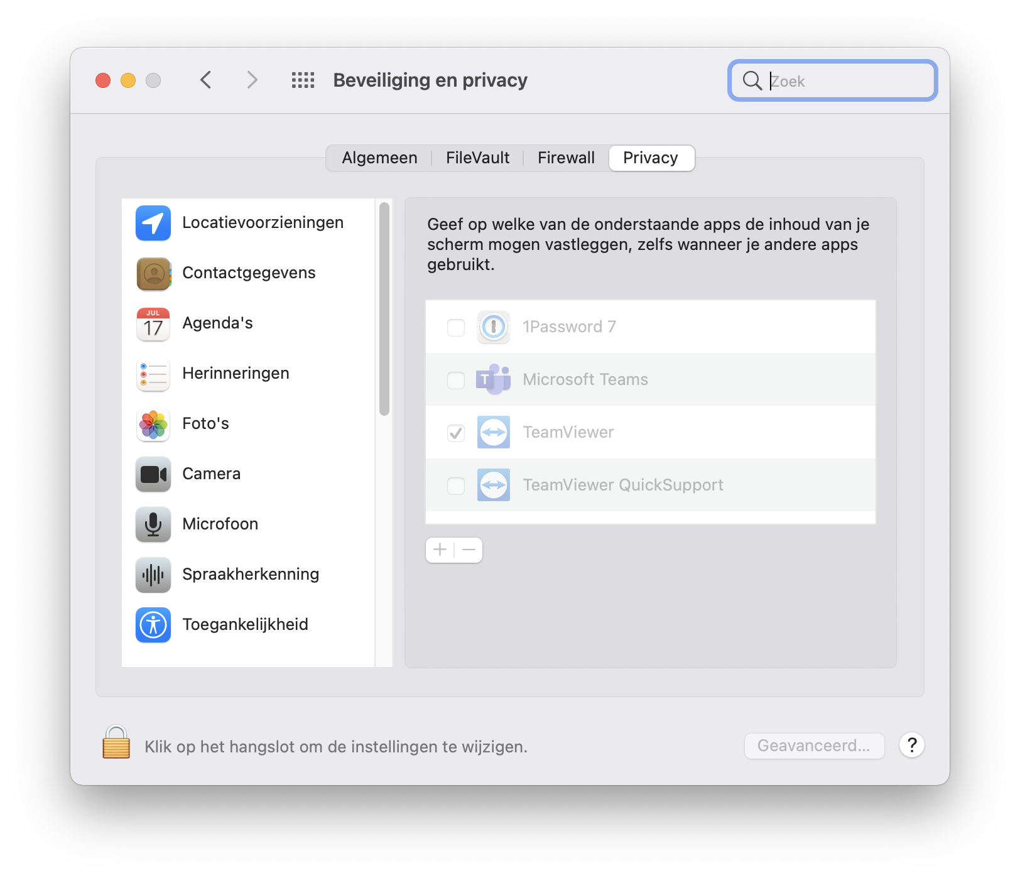Click the Toegankelijkheid icon
Image resolution: width=1020 pixels, height=878 pixels.
coord(153,626)
